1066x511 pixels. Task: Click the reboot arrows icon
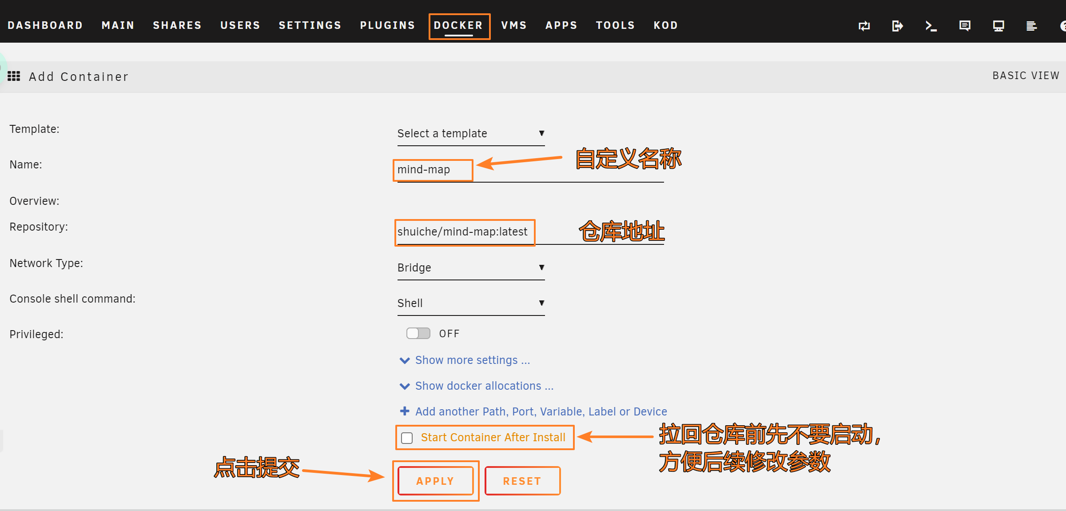(864, 26)
